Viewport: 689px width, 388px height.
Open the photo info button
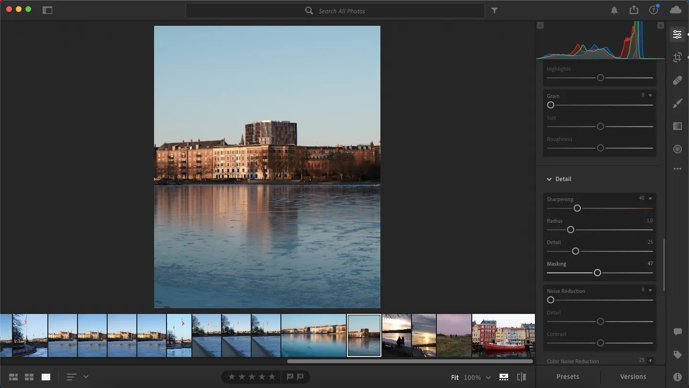[678, 377]
